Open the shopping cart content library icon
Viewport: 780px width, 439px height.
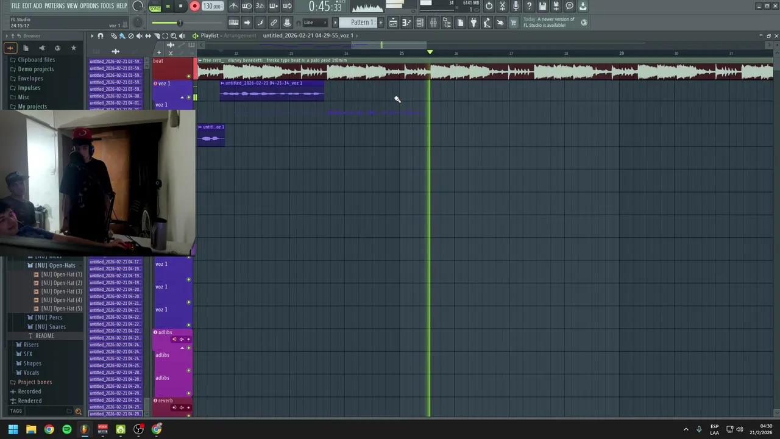514,23
